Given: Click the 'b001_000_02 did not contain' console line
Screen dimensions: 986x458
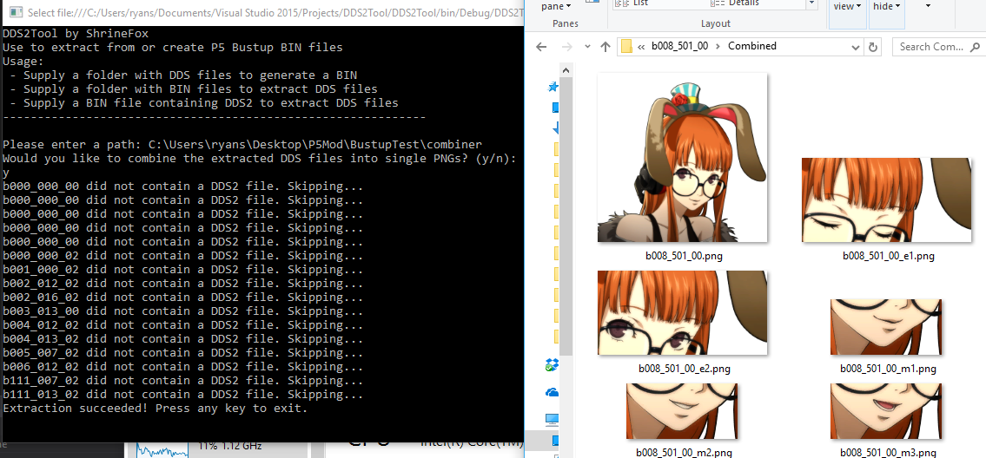Looking at the screenshot, I should (183, 270).
